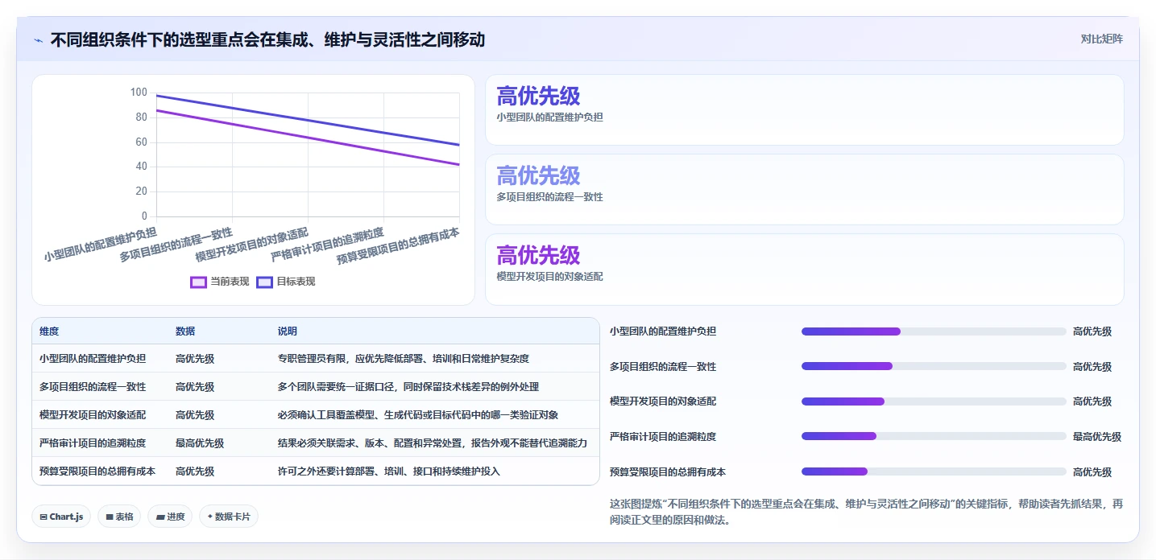Click the progress bar for 多项目组织的流程一致性
Viewport: 1156px width, 560px height.
point(934,366)
